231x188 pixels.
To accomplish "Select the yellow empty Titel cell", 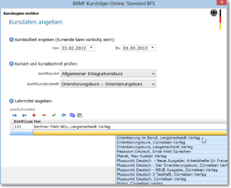I will (x=130, y=132).
